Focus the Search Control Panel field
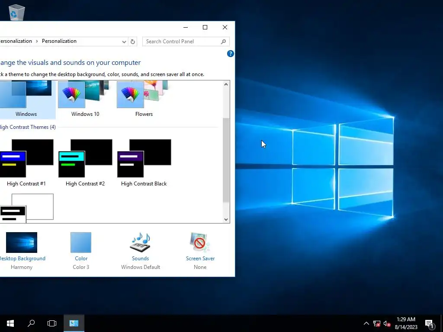 tap(186, 41)
